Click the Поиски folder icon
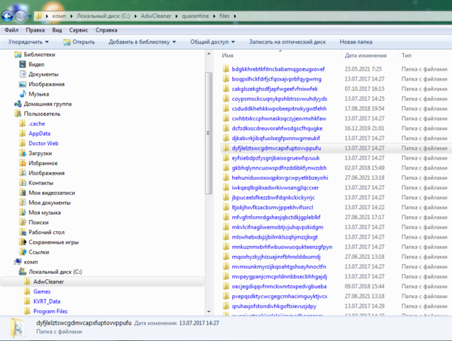This screenshot has height=341, width=452. 23,222
